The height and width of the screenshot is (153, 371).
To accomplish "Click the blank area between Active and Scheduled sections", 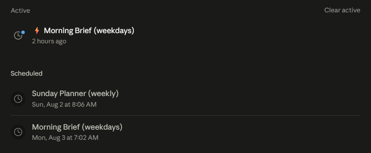I will [185, 58].
